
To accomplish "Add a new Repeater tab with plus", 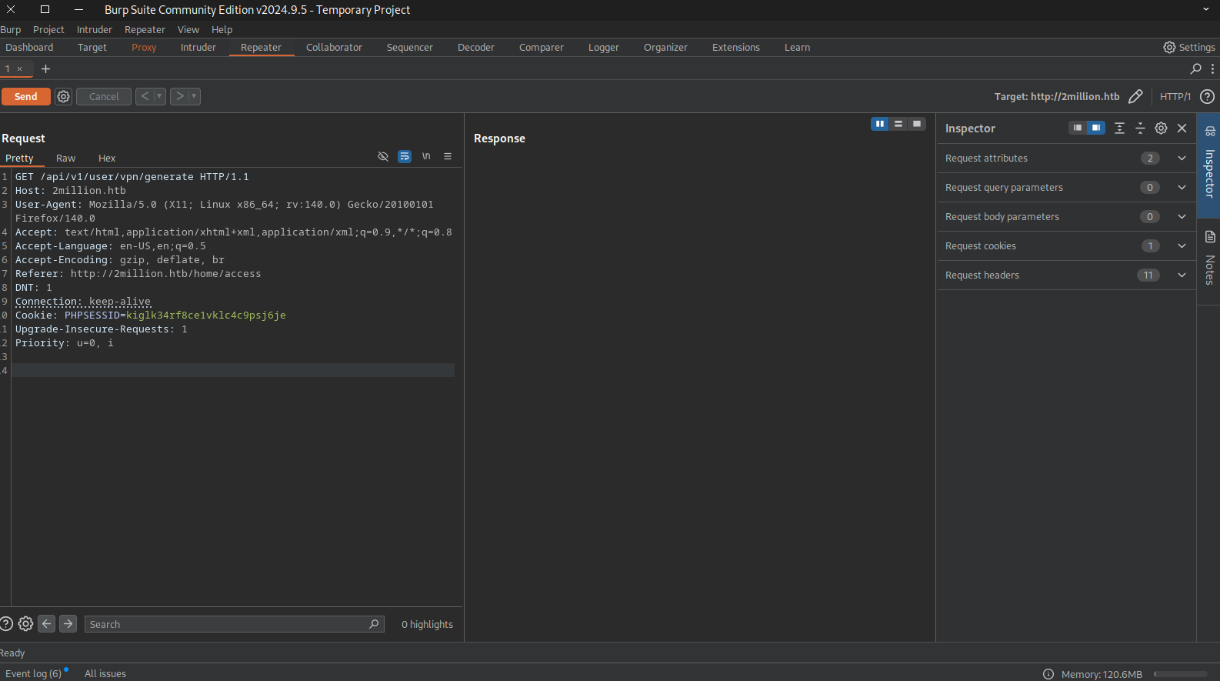I will pyautogui.click(x=45, y=68).
